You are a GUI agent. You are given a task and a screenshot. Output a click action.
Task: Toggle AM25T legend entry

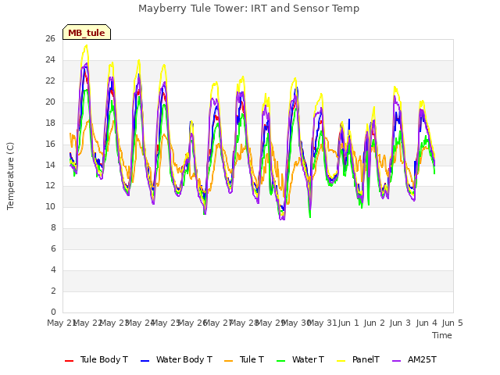[414, 359]
